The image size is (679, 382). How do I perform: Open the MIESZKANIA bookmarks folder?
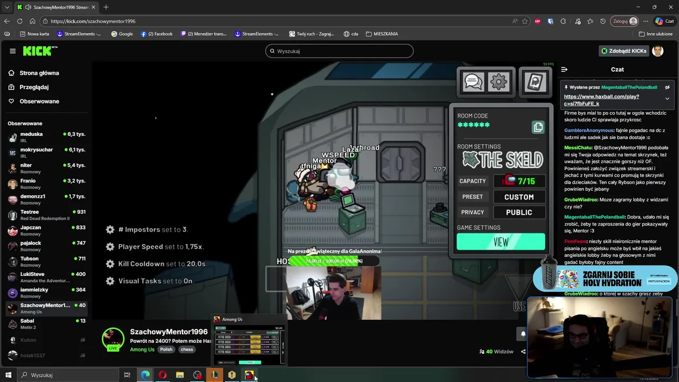point(382,34)
